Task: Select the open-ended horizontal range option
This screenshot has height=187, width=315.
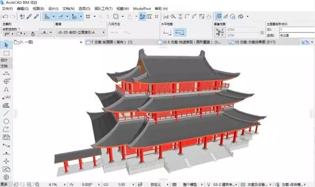Action: click(x=167, y=32)
